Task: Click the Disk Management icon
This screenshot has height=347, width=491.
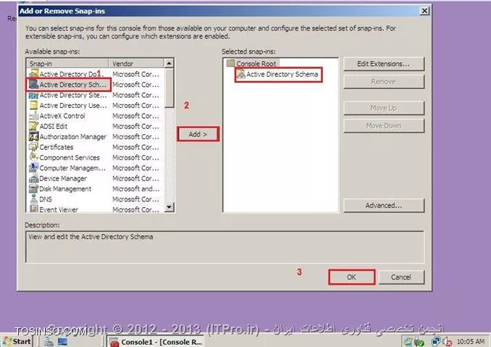Action: pos(33,189)
